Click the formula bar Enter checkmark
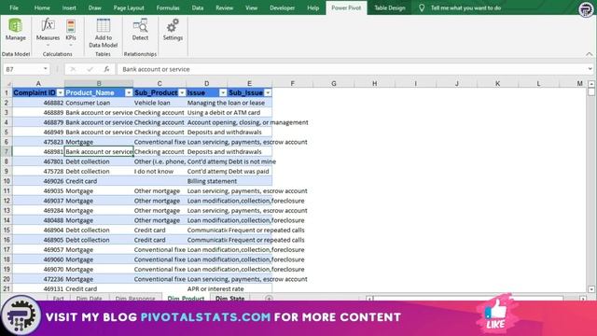The image size is (597, 336). [90, 69]
